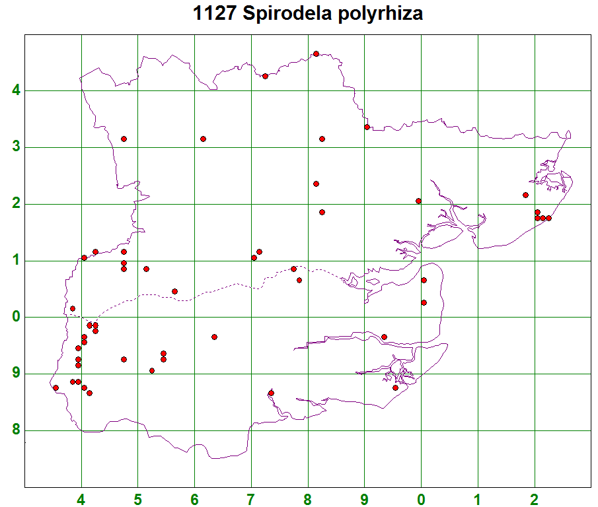Select the left axis label '4'
The width and height of the screenshot is (598, 507).
click(15, 90)
